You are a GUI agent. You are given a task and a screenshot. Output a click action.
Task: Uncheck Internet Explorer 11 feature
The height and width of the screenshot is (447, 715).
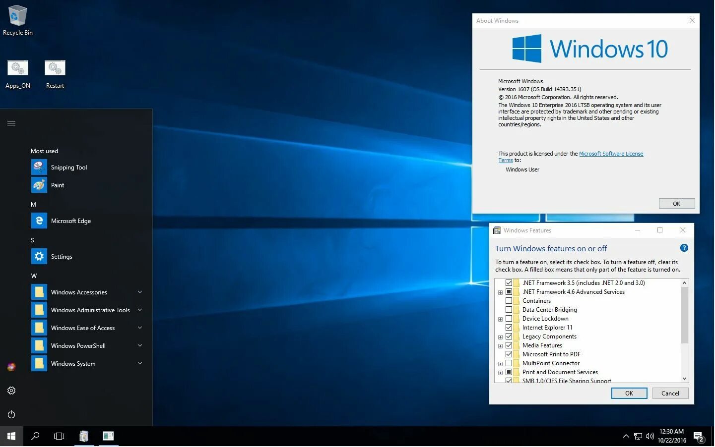(509, 328)
